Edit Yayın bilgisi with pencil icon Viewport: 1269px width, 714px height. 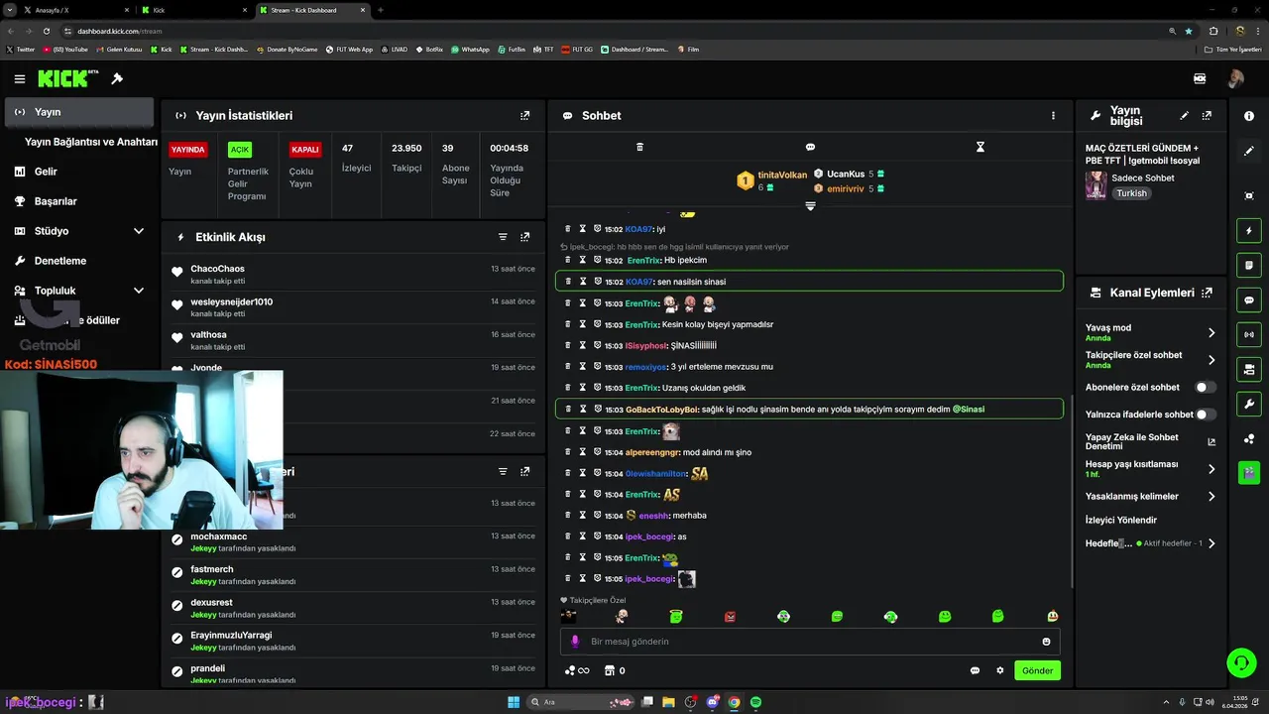[x=1184, y=116]
